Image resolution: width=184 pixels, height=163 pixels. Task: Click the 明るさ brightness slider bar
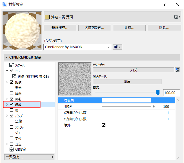(x=127, y=106)
